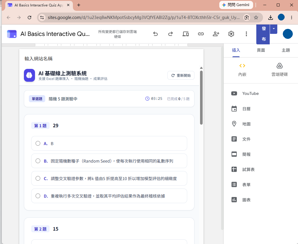The height and width of the screenshot is (244, 298).
Task: View site information icon in address bar
Action: click(42, 18)
